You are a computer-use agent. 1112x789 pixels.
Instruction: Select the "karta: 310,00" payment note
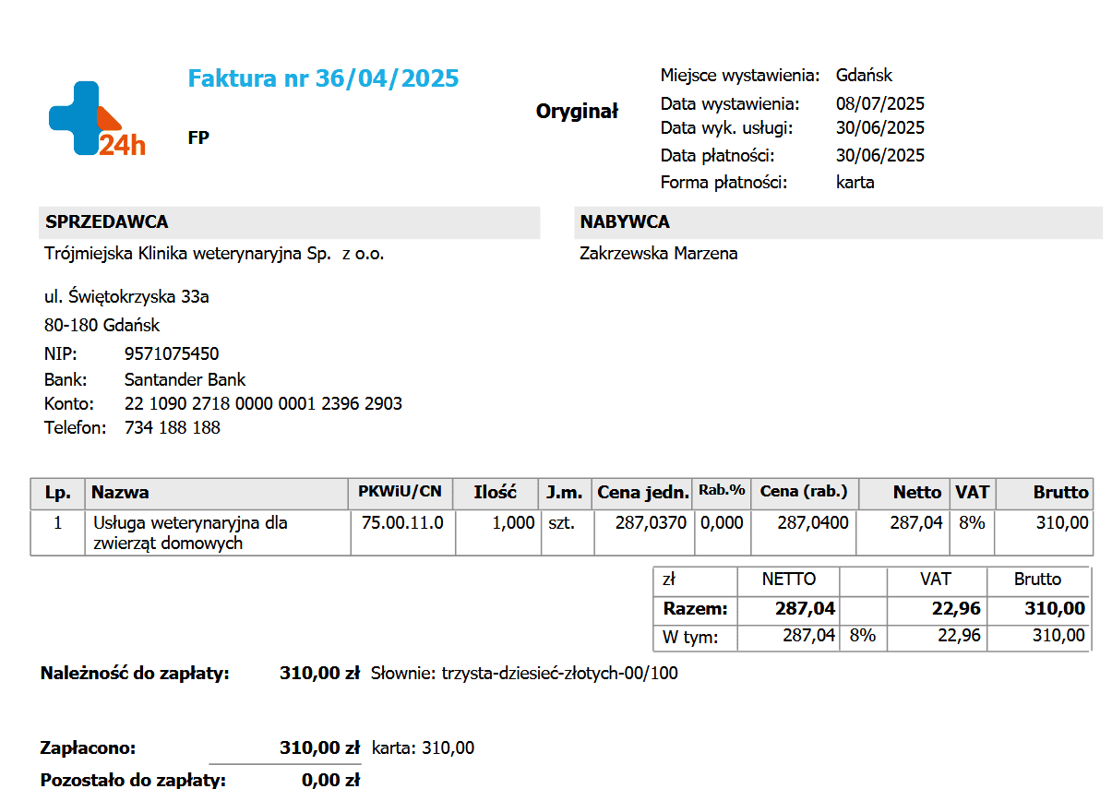(423, 748)
